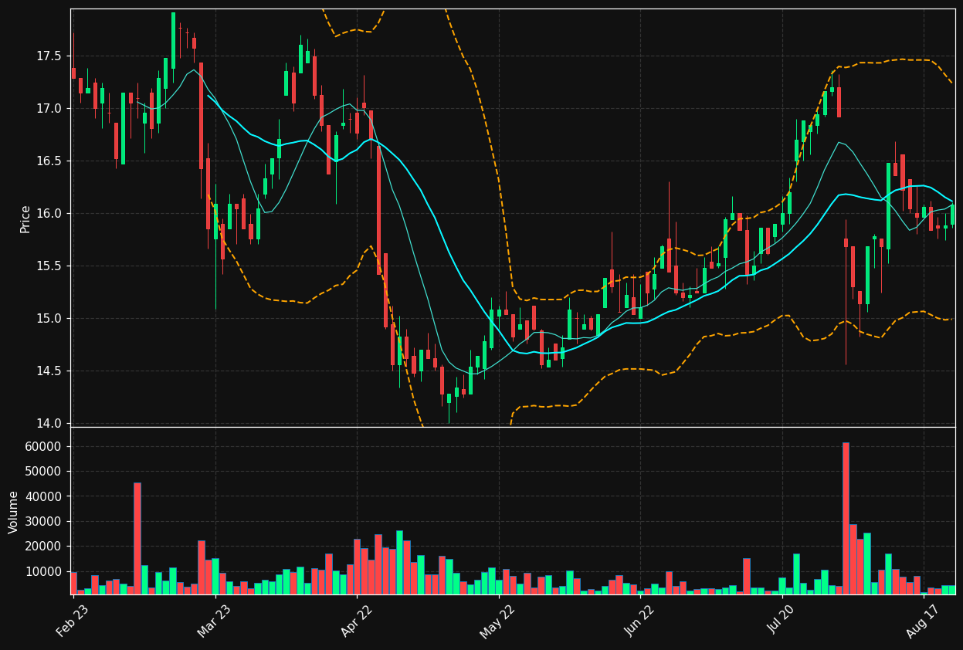Viewport: 963px width, 650px height.
Task: Click the May 22 date label
Action: click(498, 621)
